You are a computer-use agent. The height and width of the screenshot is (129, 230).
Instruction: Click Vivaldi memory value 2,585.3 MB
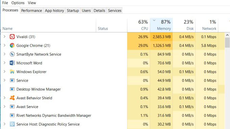click(162, 37)
